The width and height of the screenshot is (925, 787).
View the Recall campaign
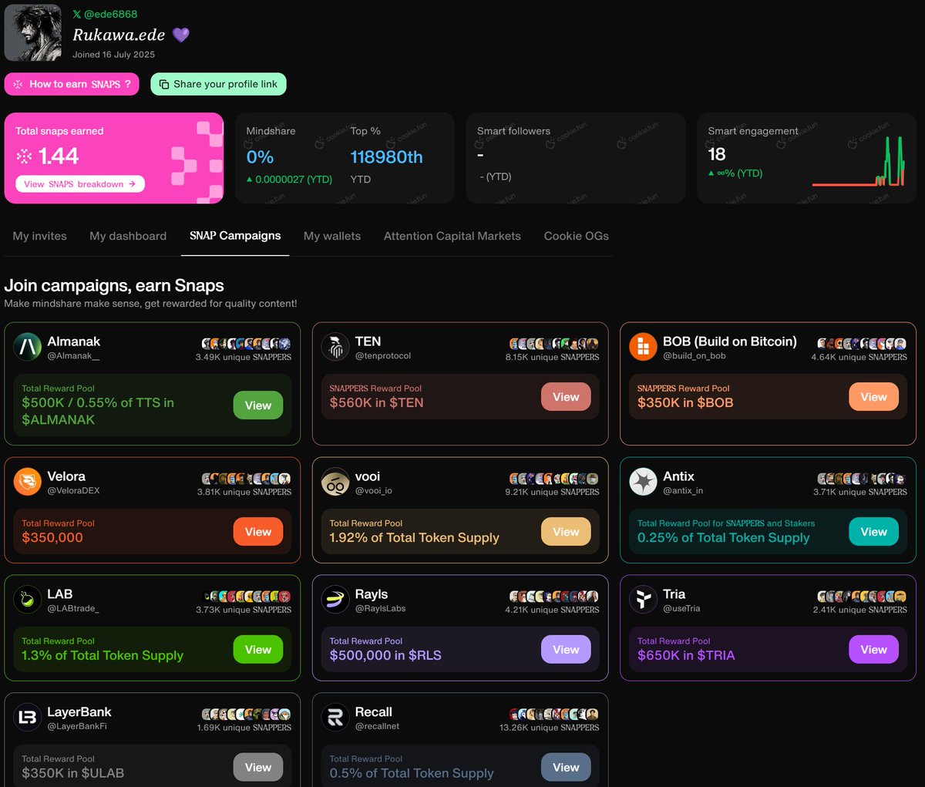pyautogui.click(x=566, y=768)
